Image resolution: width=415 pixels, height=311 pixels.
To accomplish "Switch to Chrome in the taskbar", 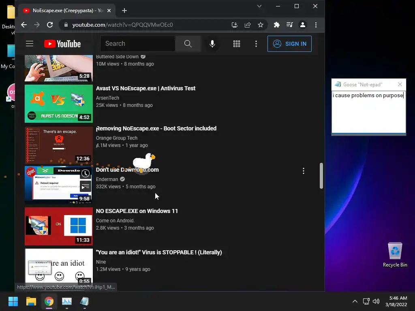I will [x=49, y=301].
